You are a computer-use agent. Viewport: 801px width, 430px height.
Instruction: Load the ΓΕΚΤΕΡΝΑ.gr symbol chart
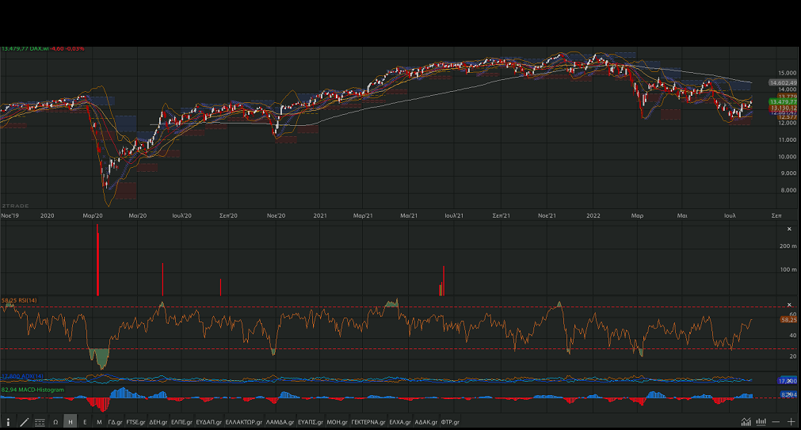(368, 422)
